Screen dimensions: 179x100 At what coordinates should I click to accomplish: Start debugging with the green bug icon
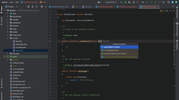125,2
